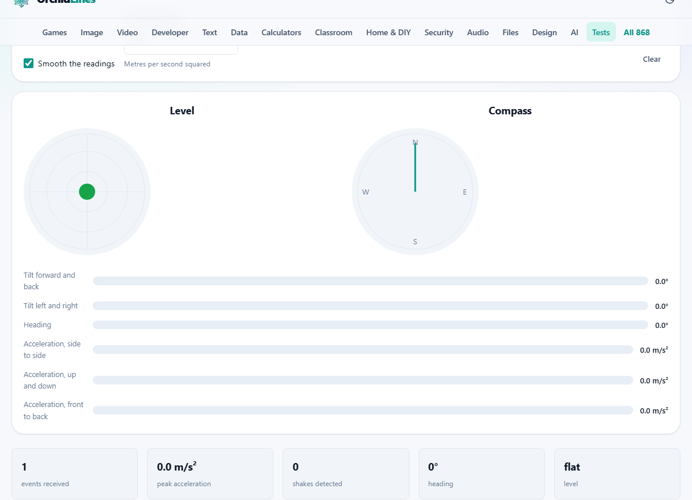The image size is (692, 500).
Task: Switch to the Calculators category
Action: click(x=281, y=32)
